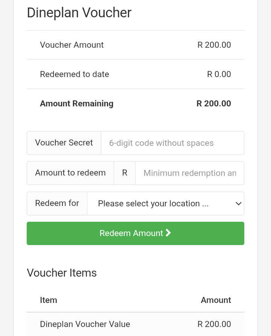Open the Redeem for location dropdown
Viewport: 271px width, 336px height.
click(x=166, y=203)
